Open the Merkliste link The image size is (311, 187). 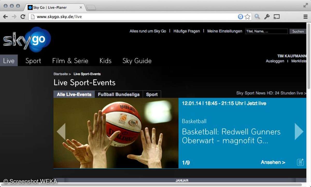click(x=299, y=61)
